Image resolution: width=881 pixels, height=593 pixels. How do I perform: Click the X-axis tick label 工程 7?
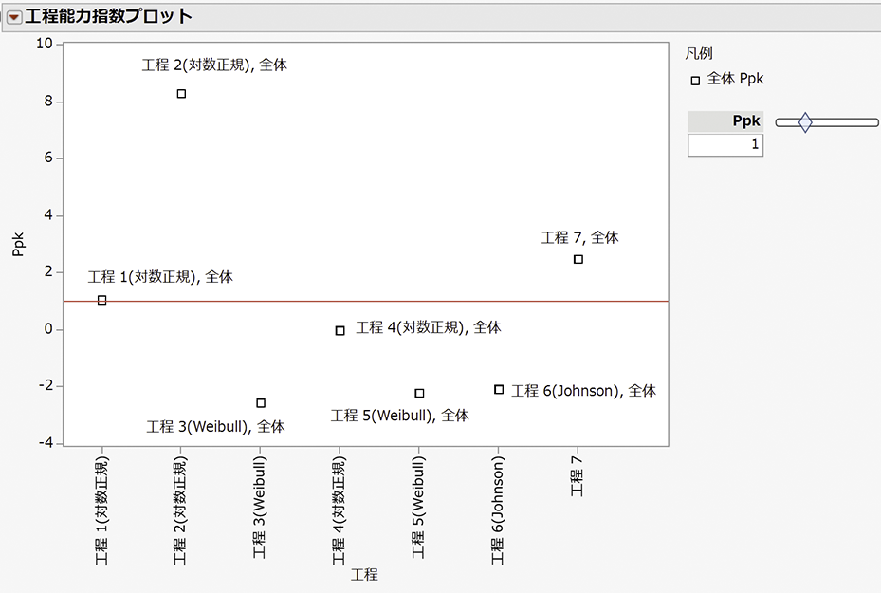(577, 476)
